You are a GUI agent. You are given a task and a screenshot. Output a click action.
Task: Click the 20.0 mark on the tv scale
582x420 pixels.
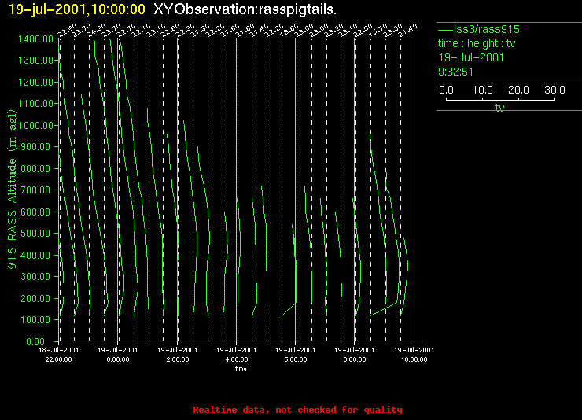[518, 90]
